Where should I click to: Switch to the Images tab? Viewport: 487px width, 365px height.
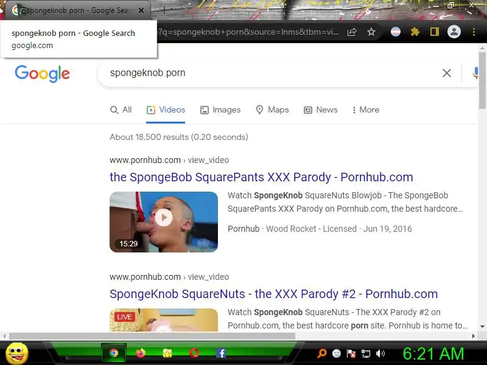220,110
